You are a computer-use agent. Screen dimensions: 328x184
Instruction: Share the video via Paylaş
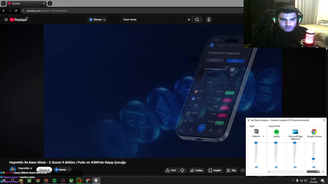(x=196, y=170)
